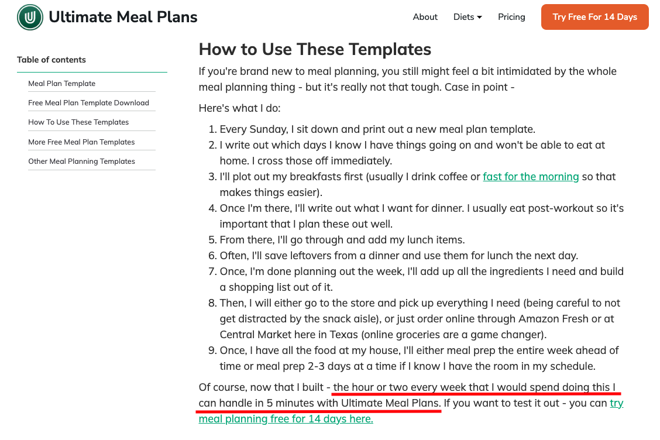
Task: Click the step about adding lunch items
Action: pos(342,240)
